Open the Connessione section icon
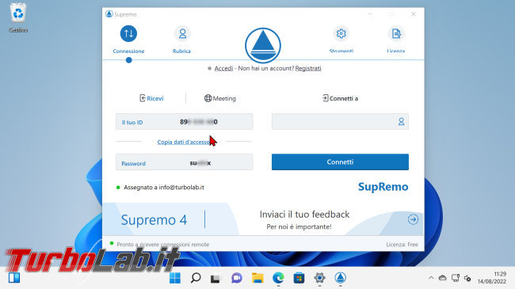Viewport: 515px width, 289px height. 128,33
